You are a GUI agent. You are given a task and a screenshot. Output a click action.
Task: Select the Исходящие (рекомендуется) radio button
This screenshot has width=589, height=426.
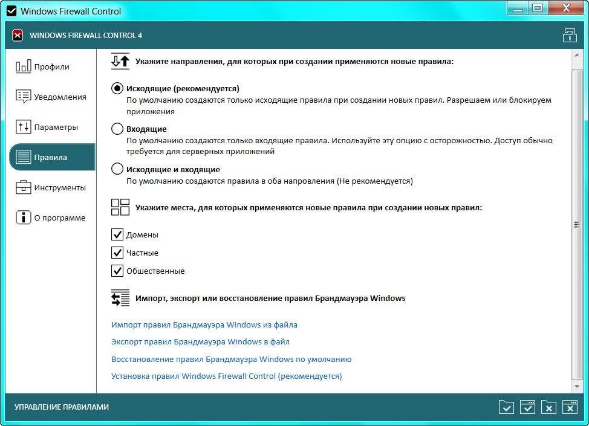tap(117, 88)
